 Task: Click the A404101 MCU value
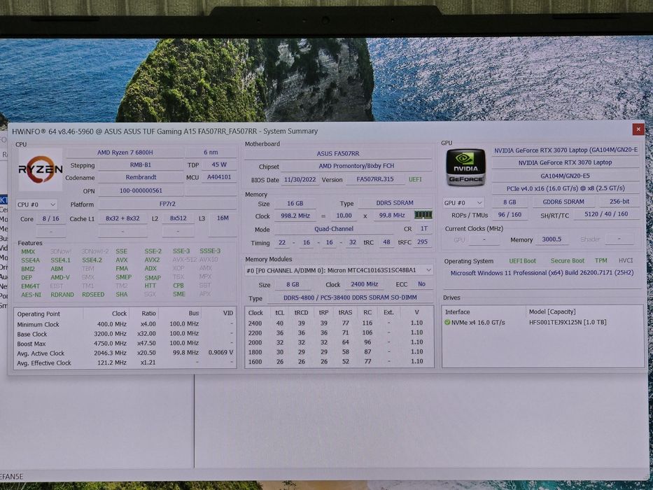(x=219, y=177)
